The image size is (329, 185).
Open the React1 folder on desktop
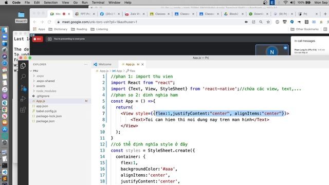(x=21, y=17)
